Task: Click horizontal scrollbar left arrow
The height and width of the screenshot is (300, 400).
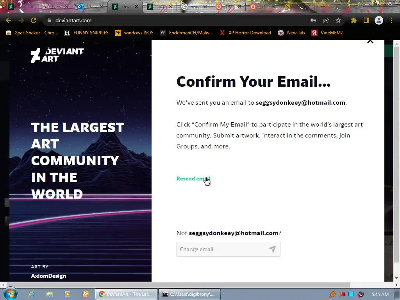Action: (3, 284)
